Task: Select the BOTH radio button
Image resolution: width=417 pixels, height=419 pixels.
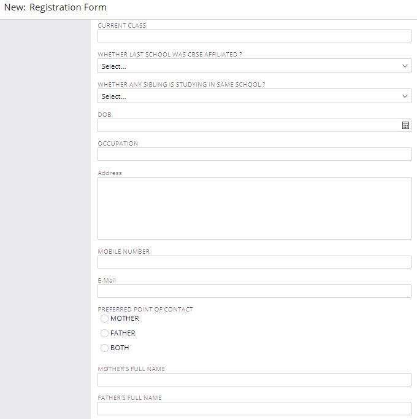Action: click(x=104, y=348)
